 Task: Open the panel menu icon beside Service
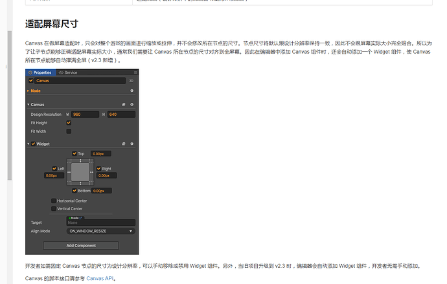click(x=135, y=72)
